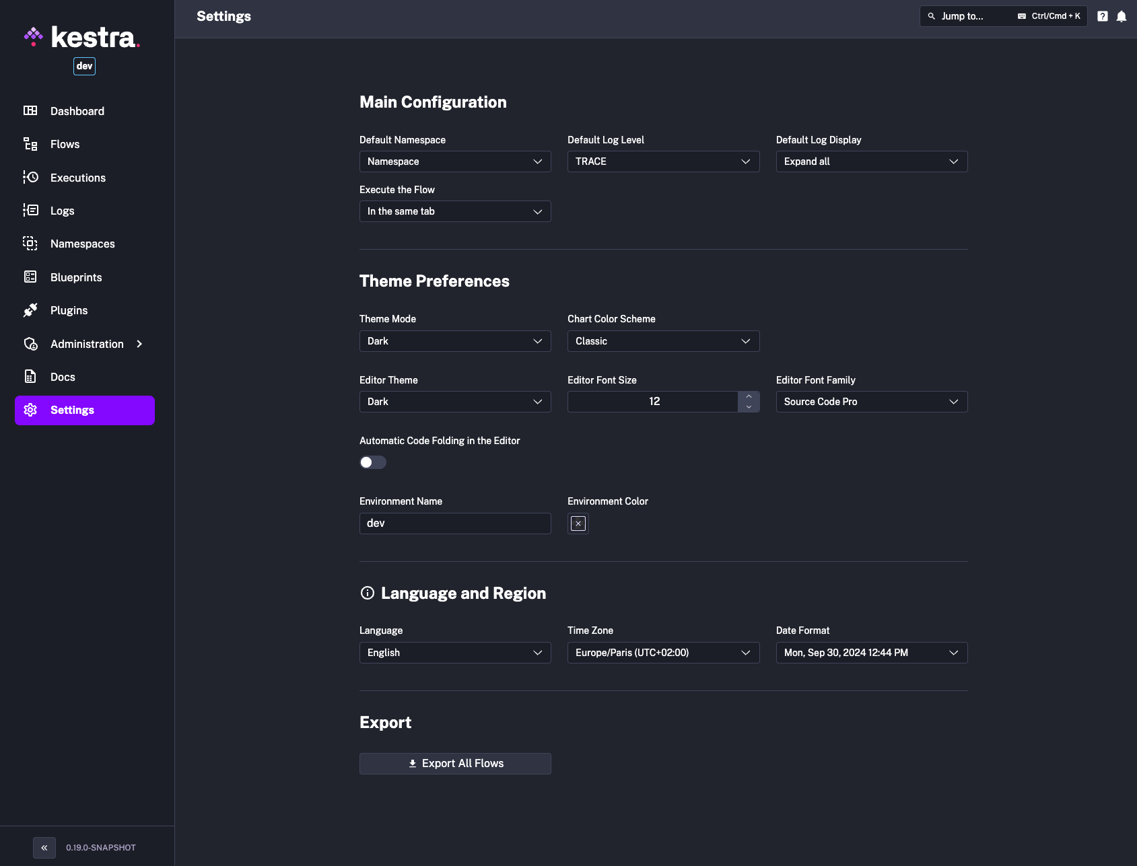Click the help question mark icon
Image resolution: width=1137 pixels, height=866 pixels.
pos(1103,16)
